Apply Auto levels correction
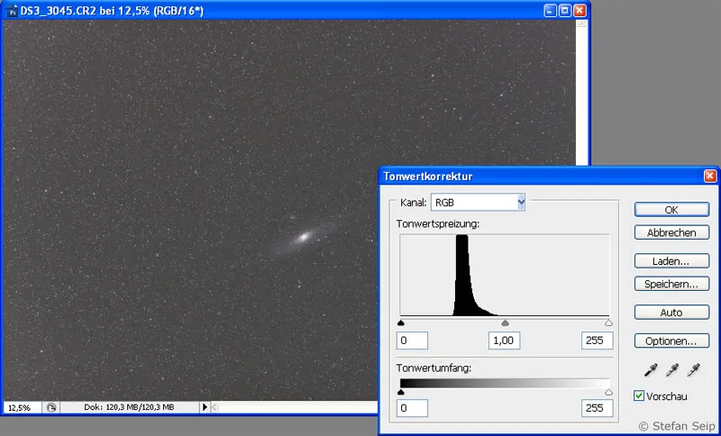The image size is (721, 436). (671, 313)
